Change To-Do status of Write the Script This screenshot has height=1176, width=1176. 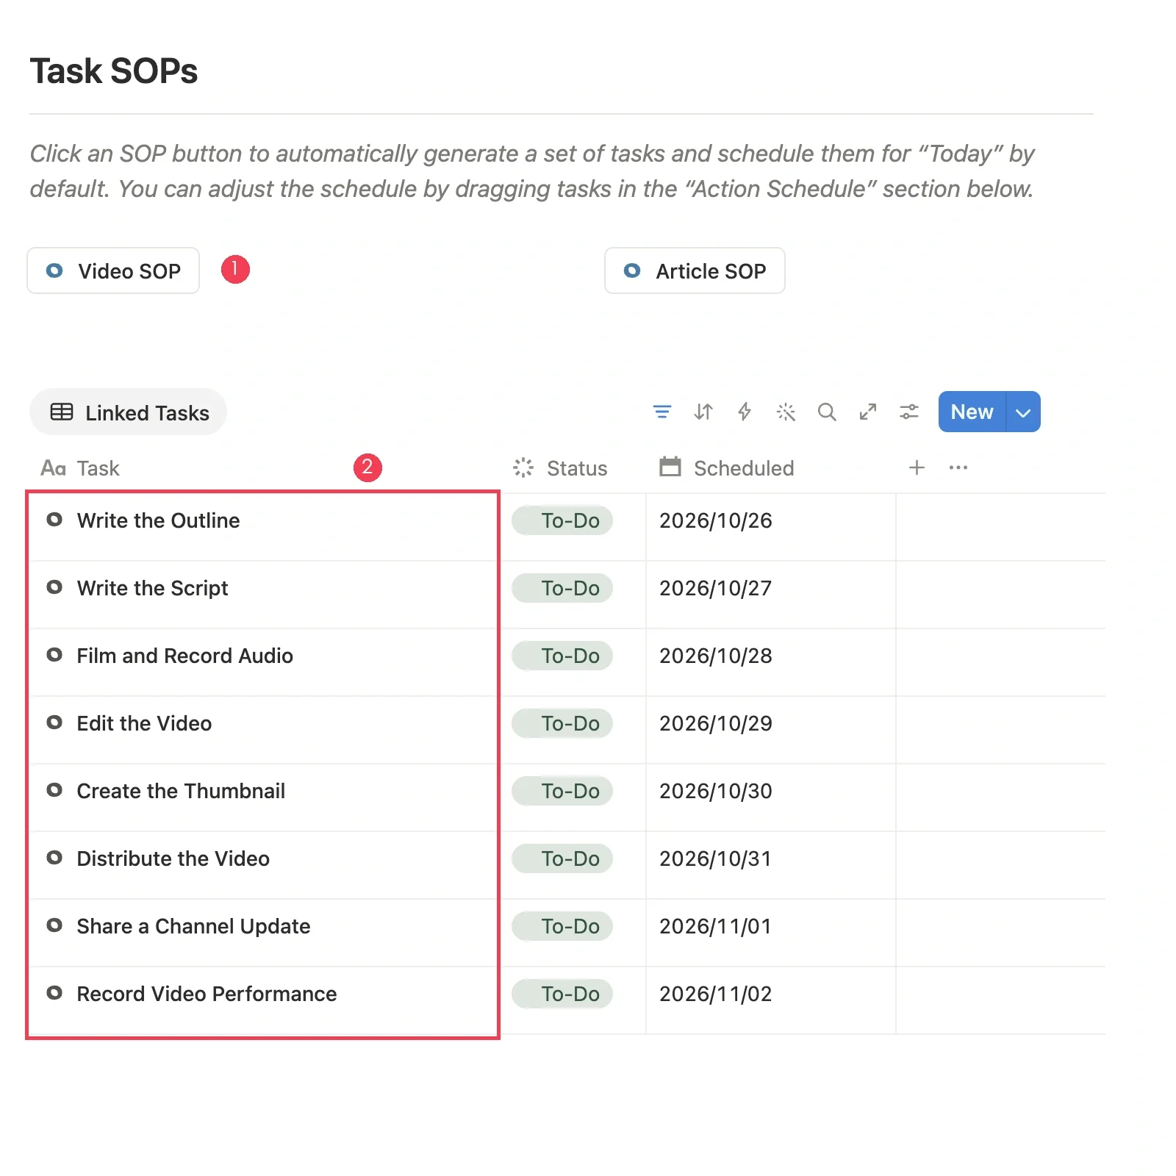point(562,588)
